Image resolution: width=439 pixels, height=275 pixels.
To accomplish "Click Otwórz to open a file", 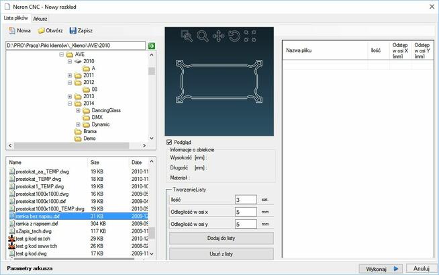I will 50,30.
